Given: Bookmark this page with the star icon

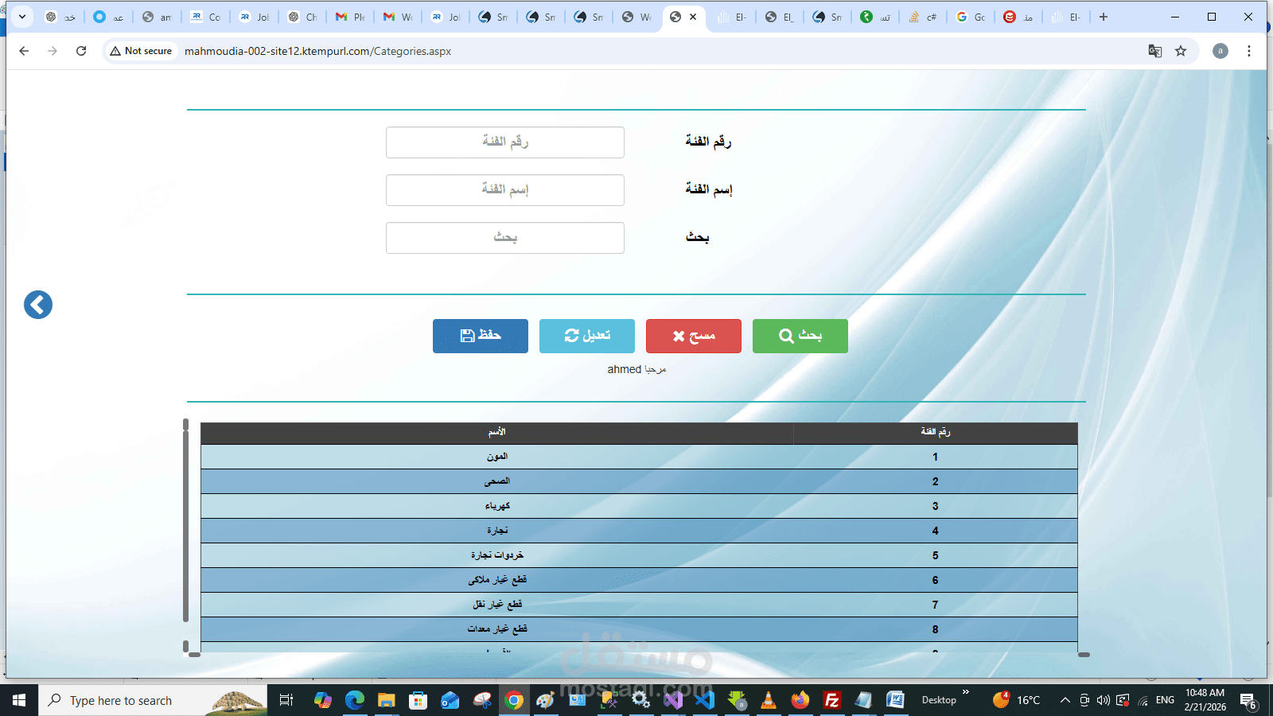Looking at the screenshot, I should click(x=1181, y=51).
